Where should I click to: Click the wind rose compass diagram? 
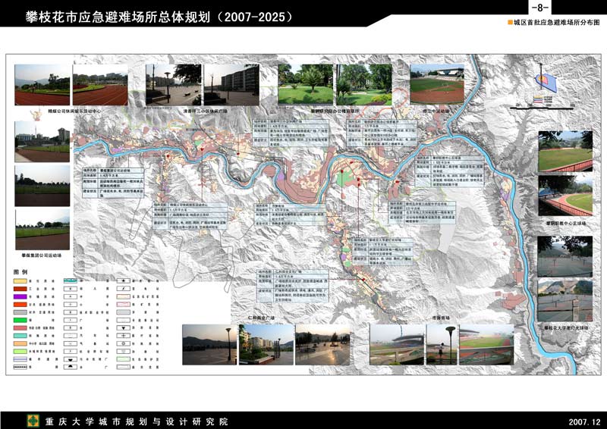544,82
